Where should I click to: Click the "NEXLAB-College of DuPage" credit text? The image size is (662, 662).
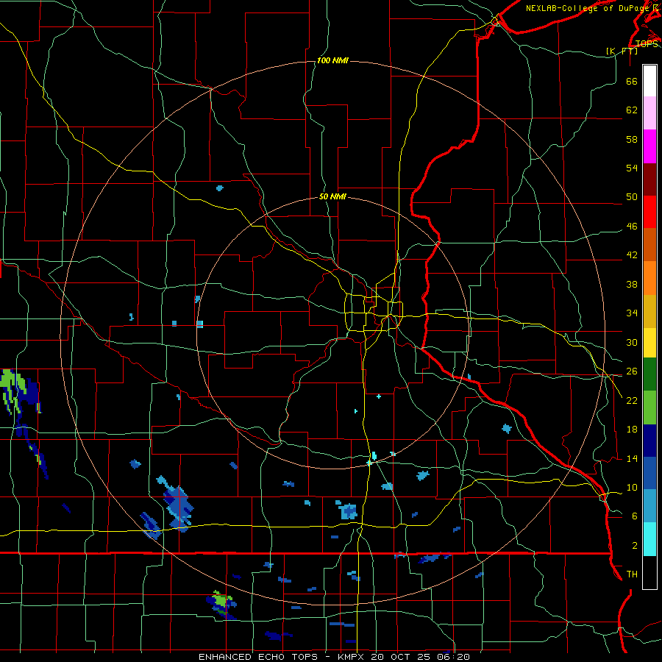tap(587, 8)
